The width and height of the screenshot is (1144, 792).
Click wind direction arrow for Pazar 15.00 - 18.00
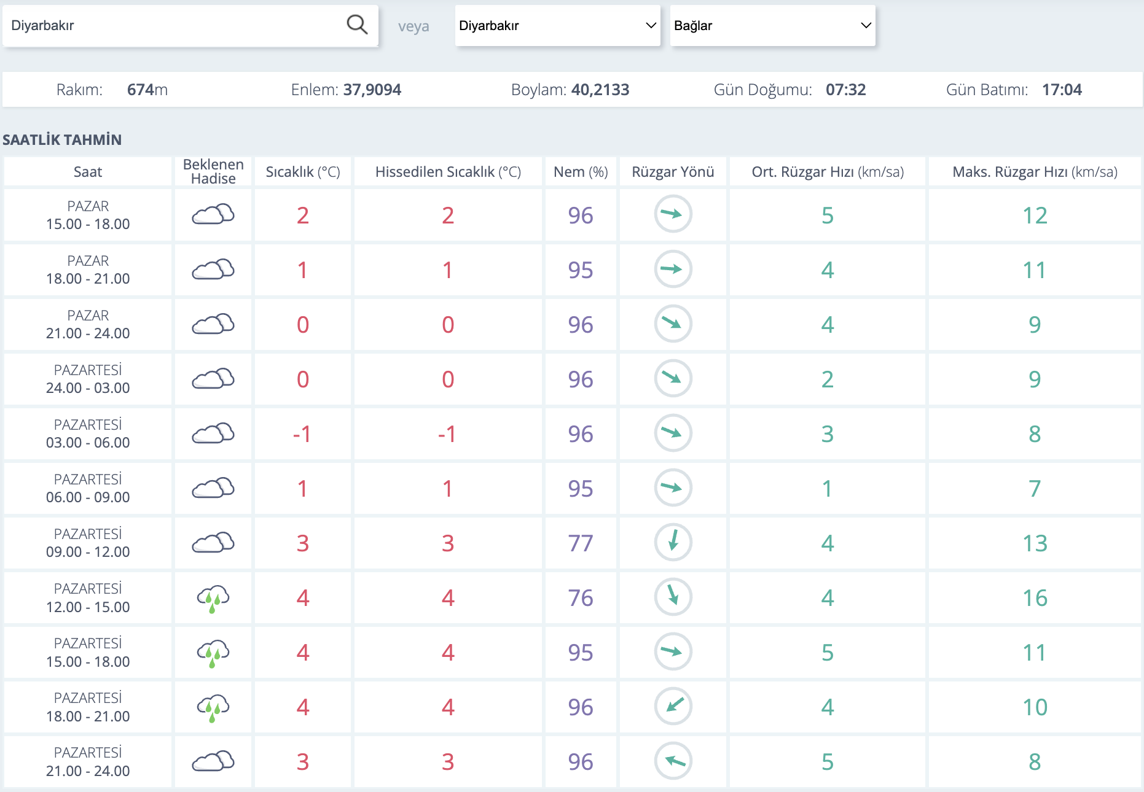tap(673, 214)
